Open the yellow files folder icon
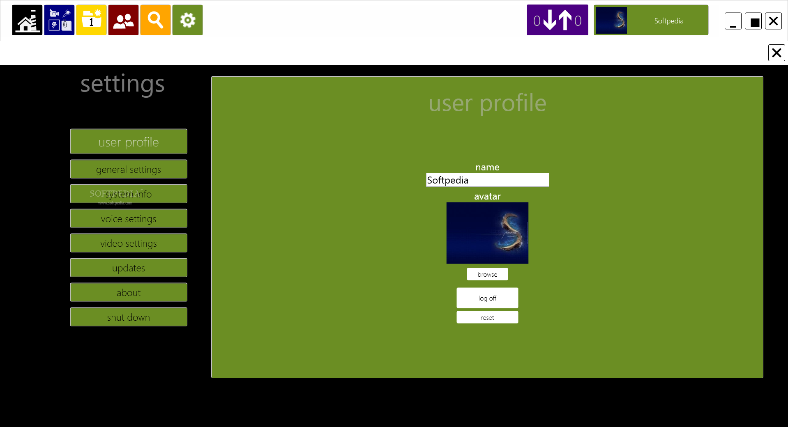 91,20
